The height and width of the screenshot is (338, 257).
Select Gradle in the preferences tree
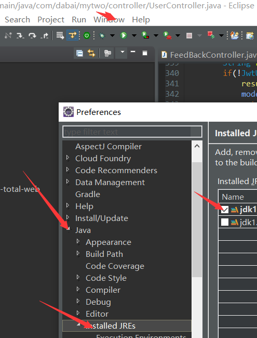point(88,194)
